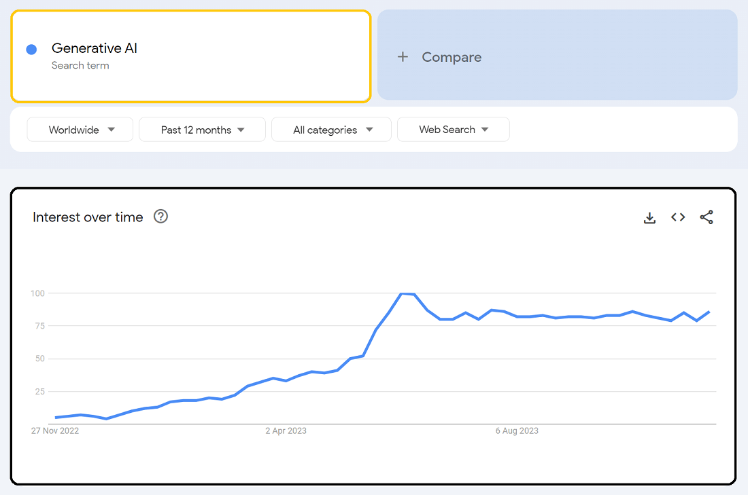
Task: Click the Compare button text
Action: (452, 57)
